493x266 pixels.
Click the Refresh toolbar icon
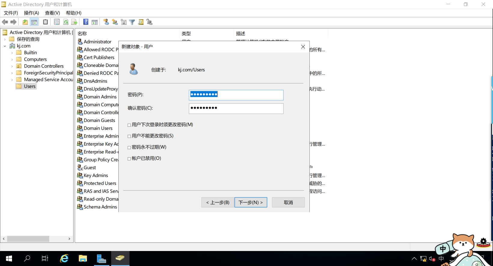click(66, 22)
